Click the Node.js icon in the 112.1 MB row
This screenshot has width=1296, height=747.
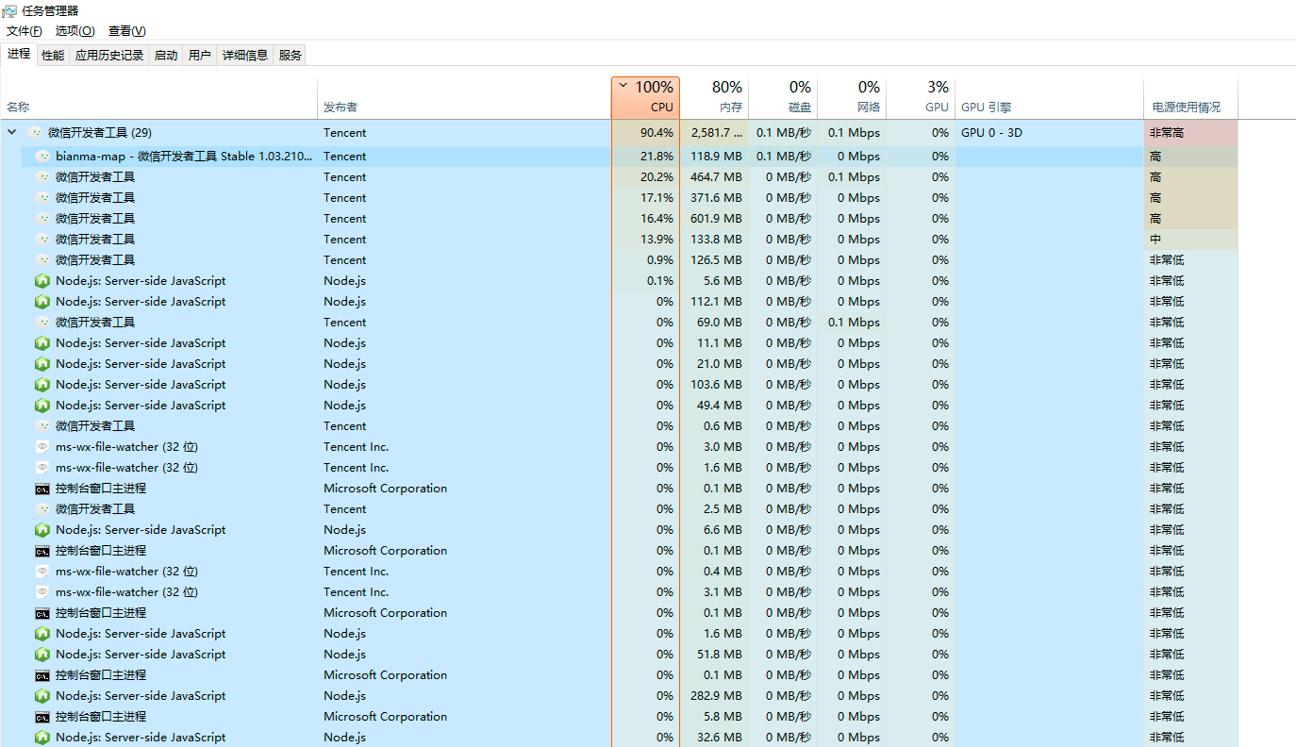(42, 302)
